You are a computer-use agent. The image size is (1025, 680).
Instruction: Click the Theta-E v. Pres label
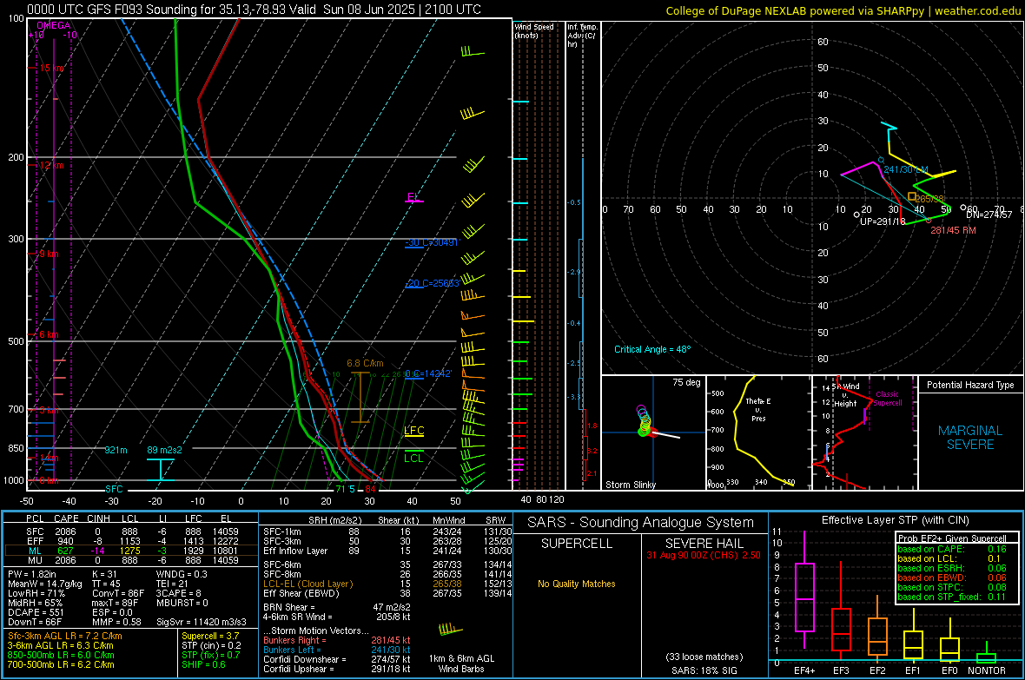pyautogui.click(x=758, y=409)
